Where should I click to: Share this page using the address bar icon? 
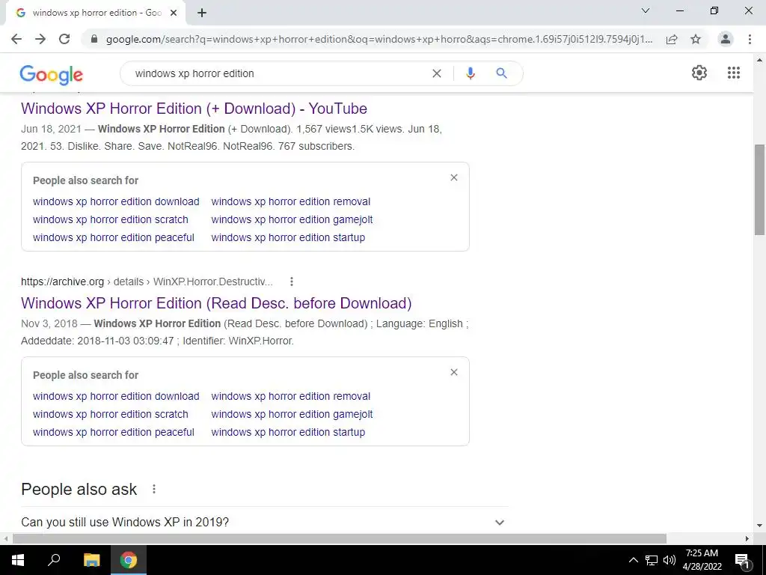pyautogui.click(x=672, y=39)
